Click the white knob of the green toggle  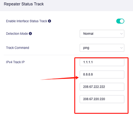[122, 21]
